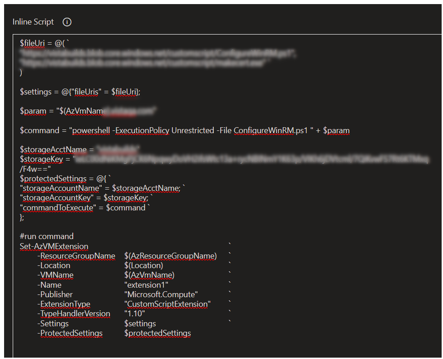Click the '"Microsoft.Compute"' value
The image size is (443, 359).
pos(161,294)
